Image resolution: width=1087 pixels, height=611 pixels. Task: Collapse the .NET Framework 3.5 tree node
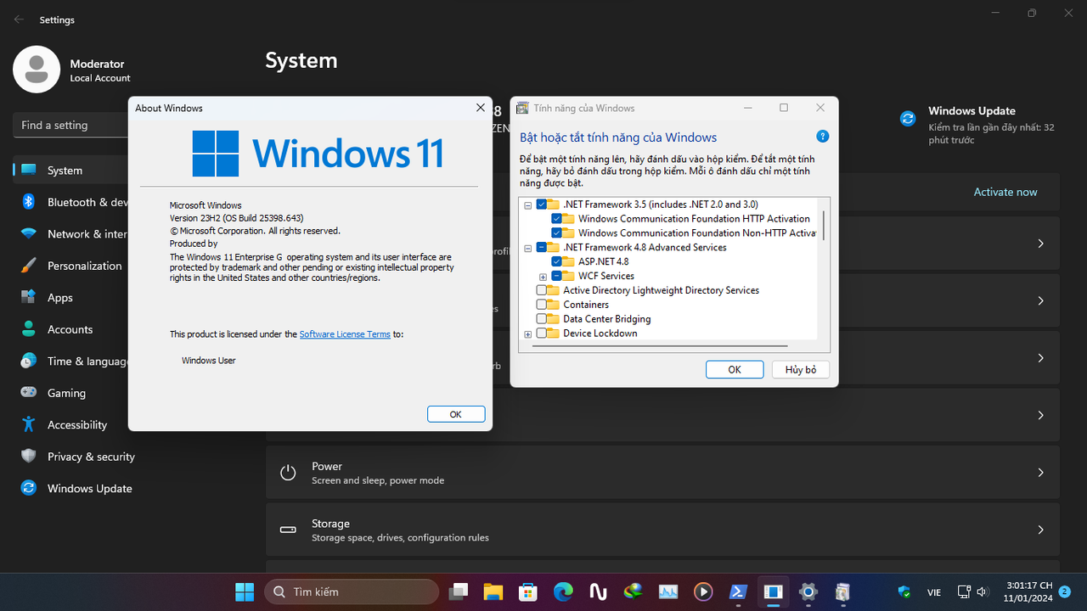[528, 205]
